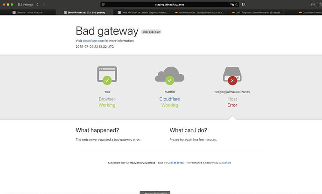
Task: Open the Cloudflare link in footer
Action: [225, 163]
